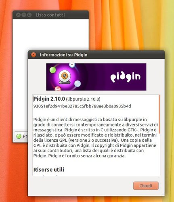The image size is (174, 202).
Task: Click the clock icon atop the banner
Action: coord(72,65)
